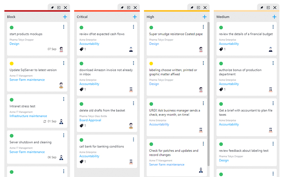The width and height of the screenshot is (283, 177).
Task: Select the Critical column header
Action: [82, 17]
